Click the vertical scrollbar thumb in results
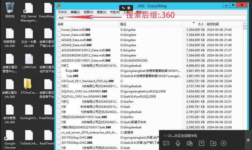Image resolution: width=252 pixels, height=150 pixels. click(245, 27)
